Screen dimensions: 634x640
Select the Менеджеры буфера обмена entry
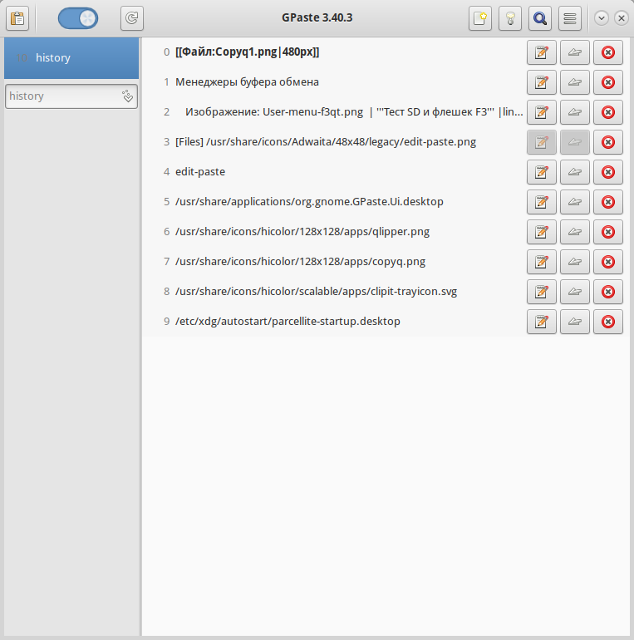point(247,82)
